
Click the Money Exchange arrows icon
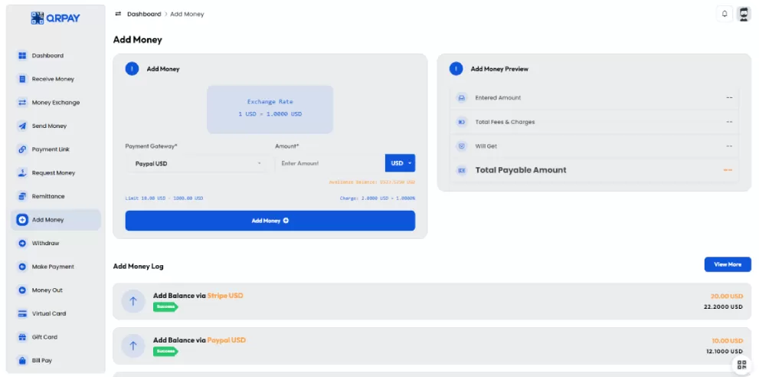point(22,103)
